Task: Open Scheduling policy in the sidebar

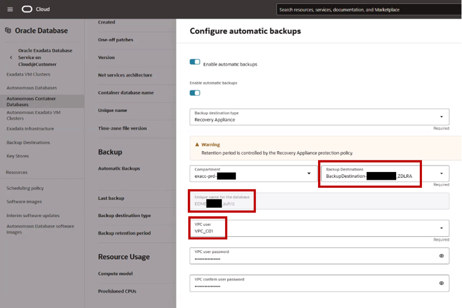Action: tap(25, 188)
